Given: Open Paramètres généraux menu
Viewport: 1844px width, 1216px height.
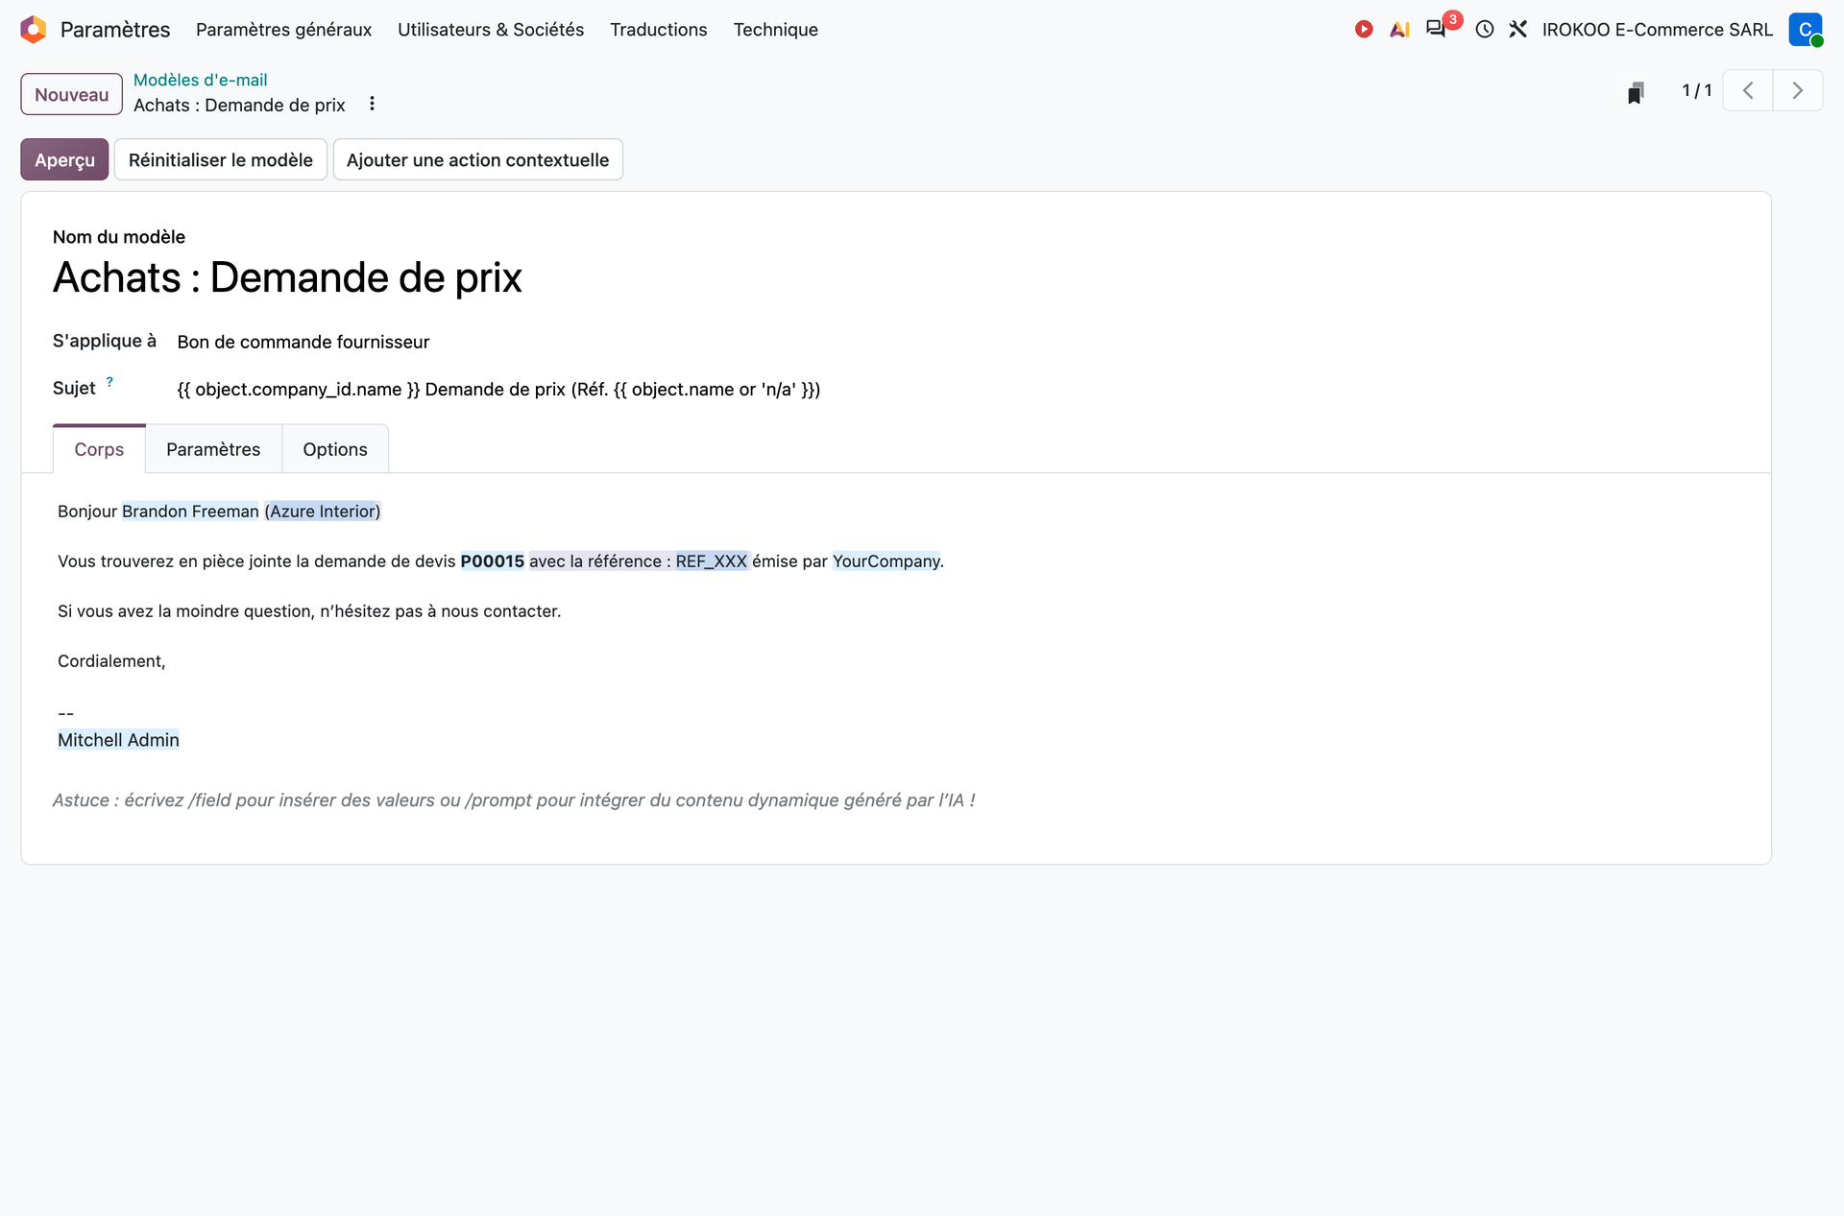Looking at the screenshot, I should point(284,30).
